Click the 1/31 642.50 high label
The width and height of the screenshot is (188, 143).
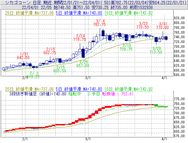click(x=23, y=56)
